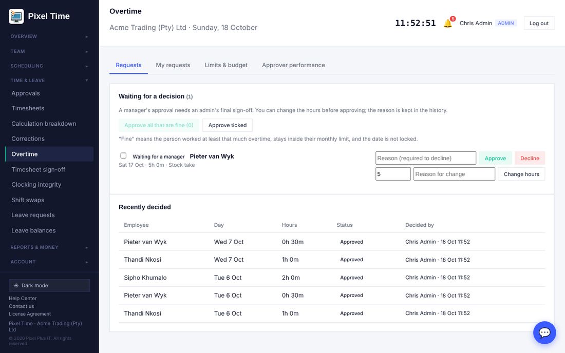The width and height of the screenshot is (565, 353).
Task: Open Leave balances page
Action: [x=49, y=231]
